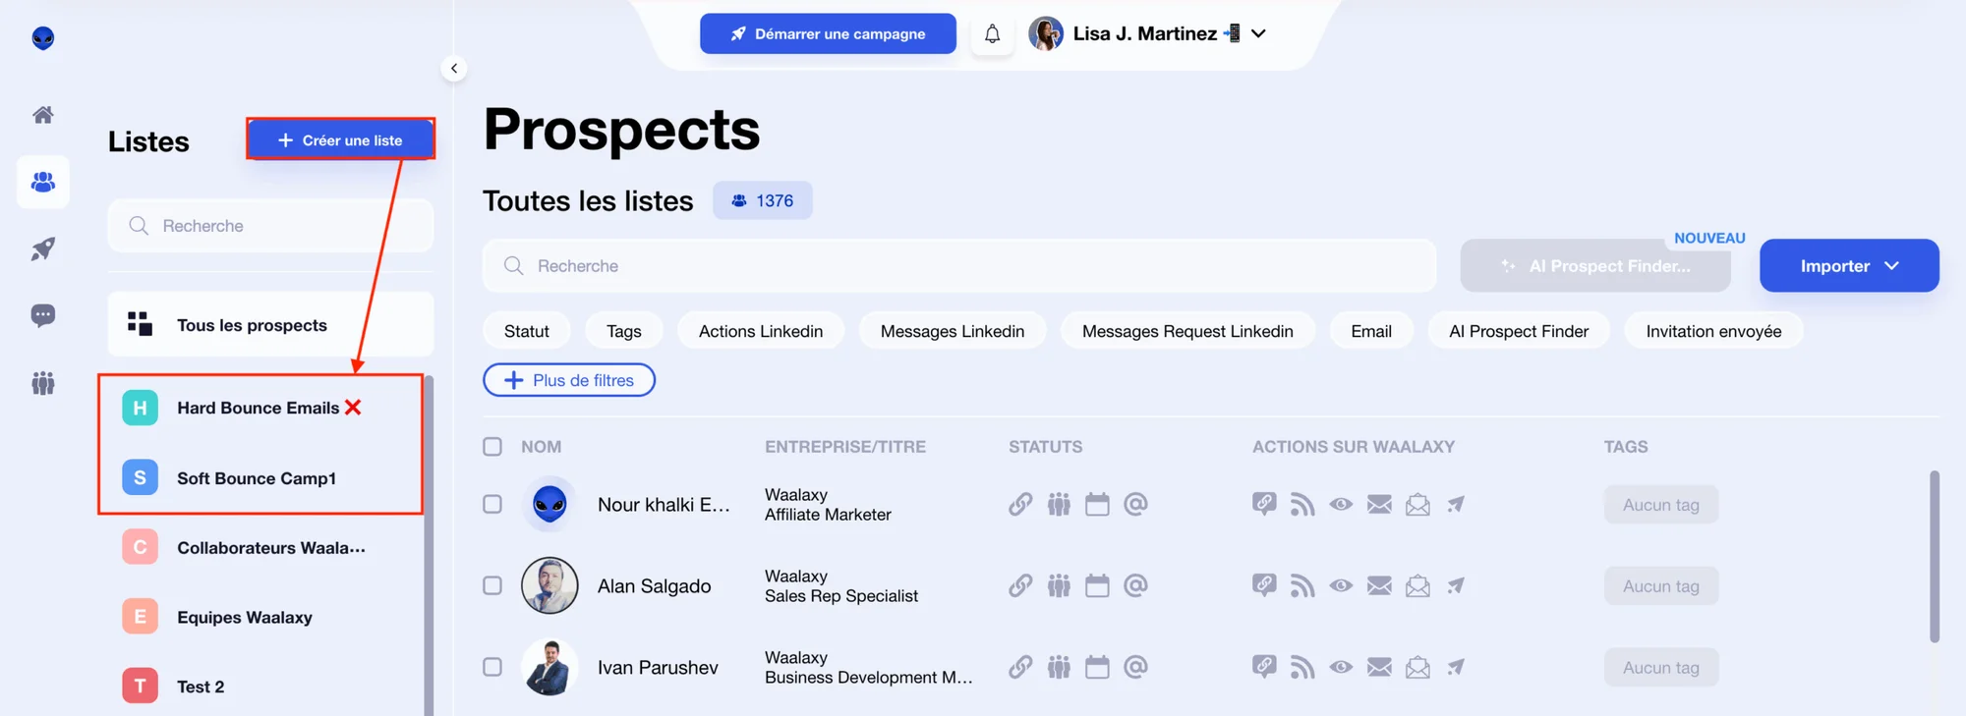Toggle the select-all checkbox beside NOM
This screenshot has height=716, width=1966.
(492, 447)
